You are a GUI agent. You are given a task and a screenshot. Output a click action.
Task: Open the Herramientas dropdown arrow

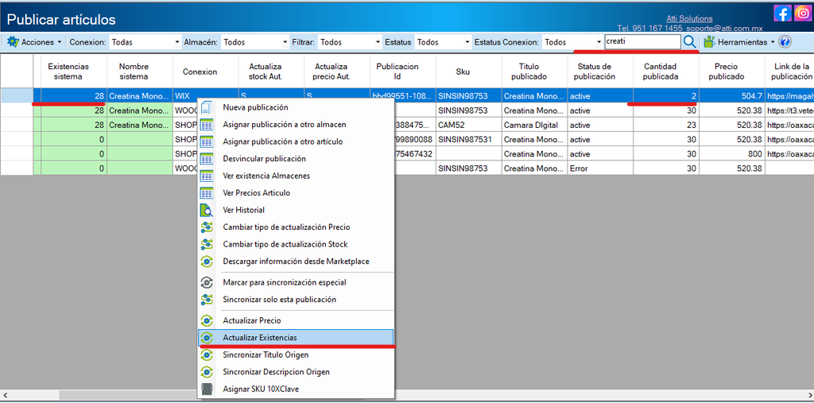tap(773, 42)
